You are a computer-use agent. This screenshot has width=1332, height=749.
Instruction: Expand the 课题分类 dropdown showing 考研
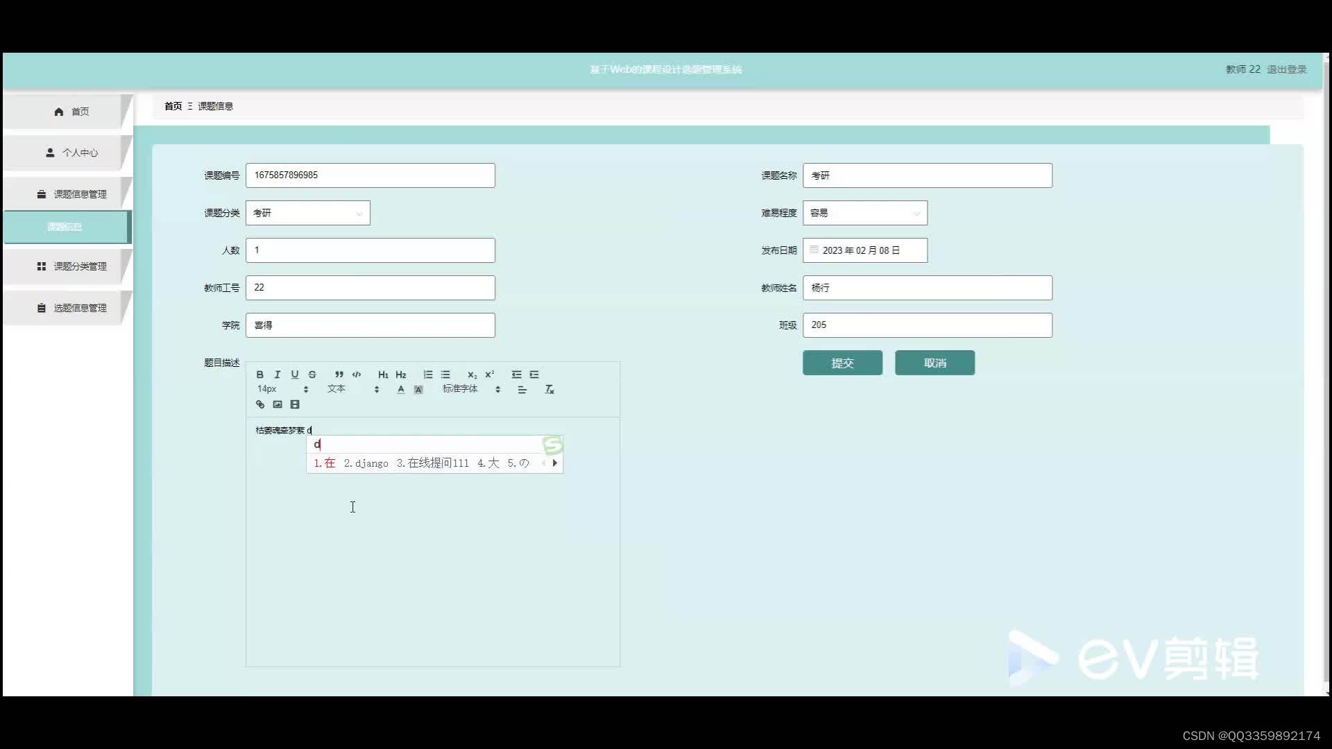(308, 213)
